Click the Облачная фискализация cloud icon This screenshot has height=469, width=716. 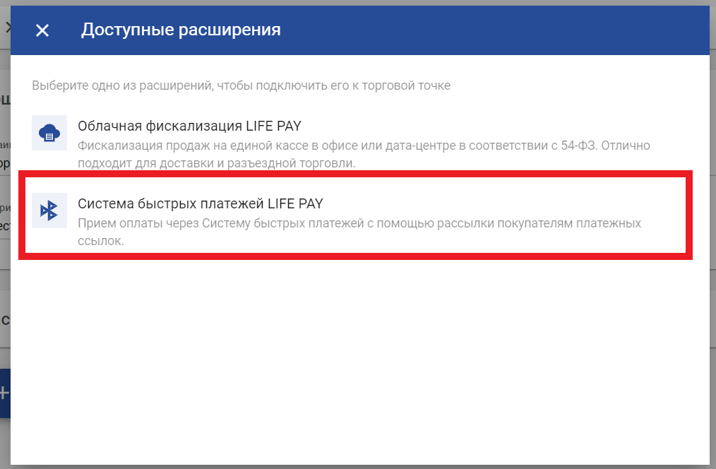(49, 133)
